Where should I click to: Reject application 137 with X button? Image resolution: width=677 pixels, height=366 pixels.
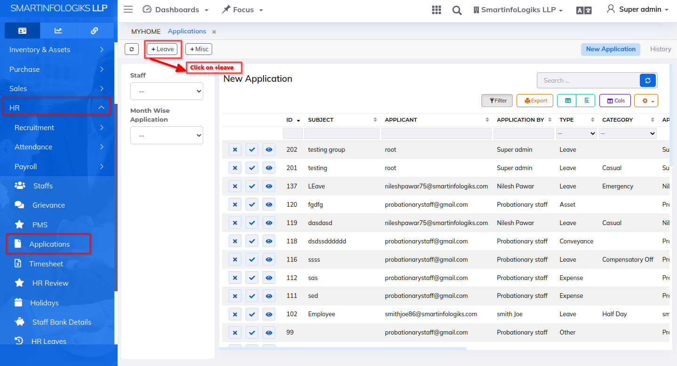coord(235,186)
